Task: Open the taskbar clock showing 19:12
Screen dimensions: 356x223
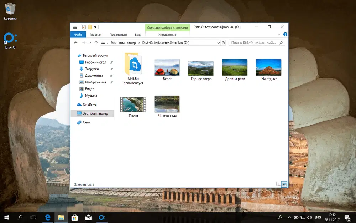Action: coord(332,218)
